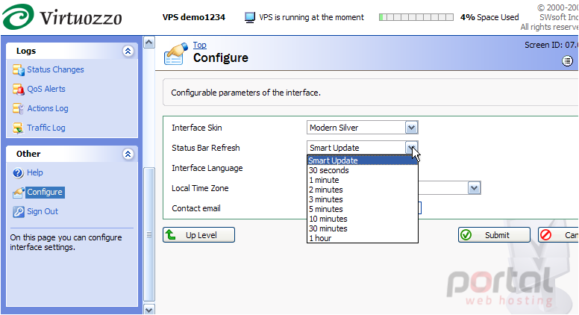Viewport: 579px width, 315px height.
Task: Click the Virtuozzo logo
Action: 62,17
